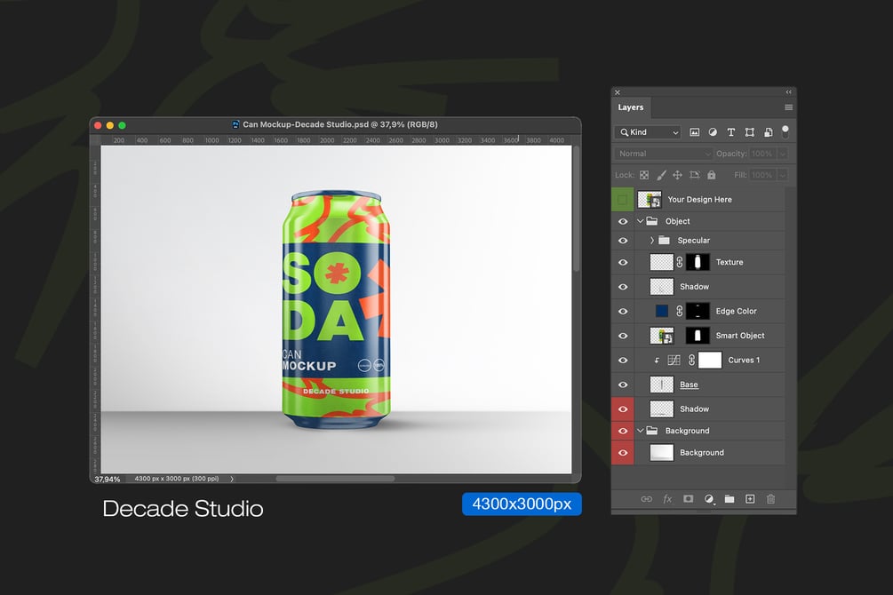Show the Your Design Here layer visibility box
Viewport: 893px width, 595px height.
[623, 199]
